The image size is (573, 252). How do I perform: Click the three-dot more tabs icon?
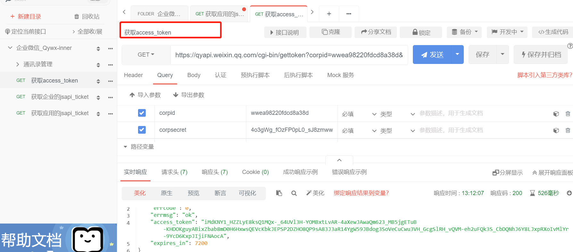[349, 14]
